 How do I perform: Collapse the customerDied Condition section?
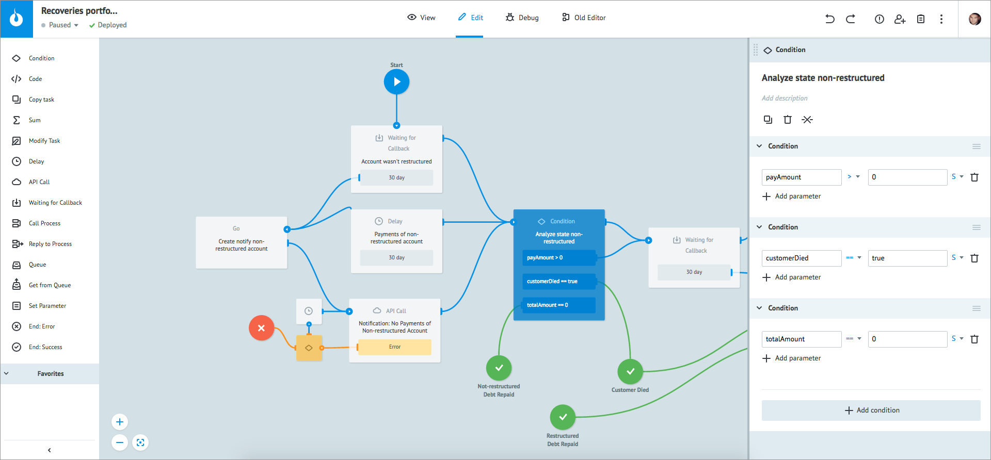[759, 227]
